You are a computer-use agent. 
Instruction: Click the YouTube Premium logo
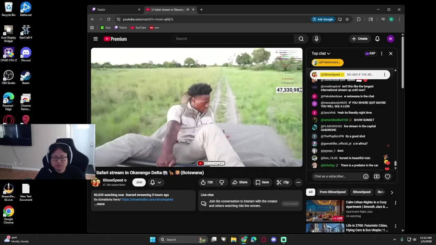click(115, 39)
